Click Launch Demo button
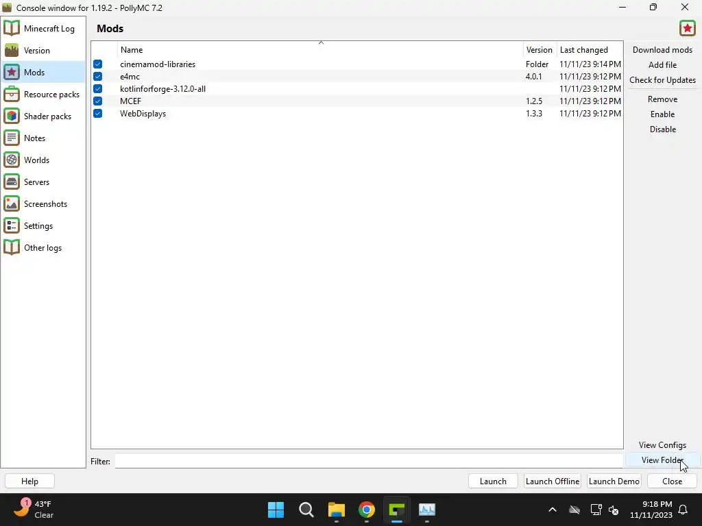 (614, 481)
